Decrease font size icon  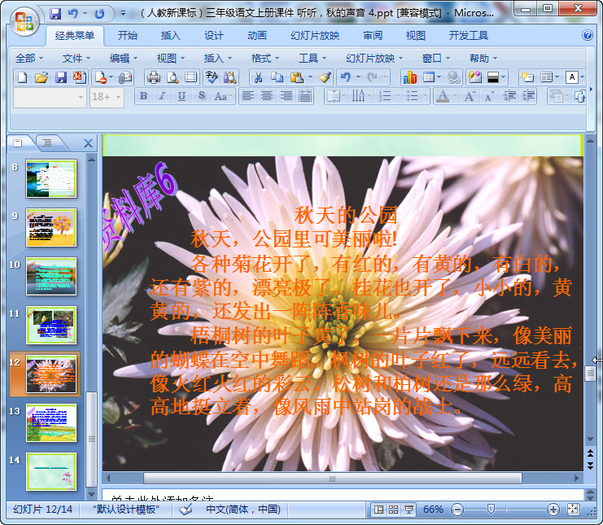click(489, 96)
